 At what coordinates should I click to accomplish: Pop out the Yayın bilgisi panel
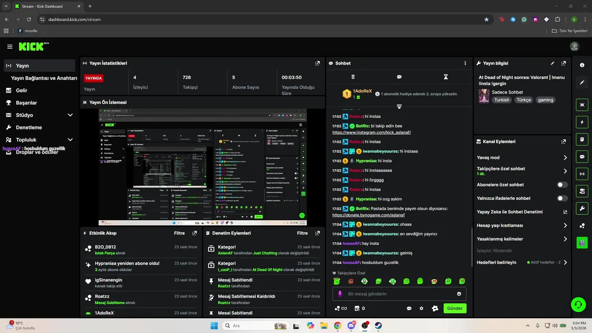pos(563,63)
